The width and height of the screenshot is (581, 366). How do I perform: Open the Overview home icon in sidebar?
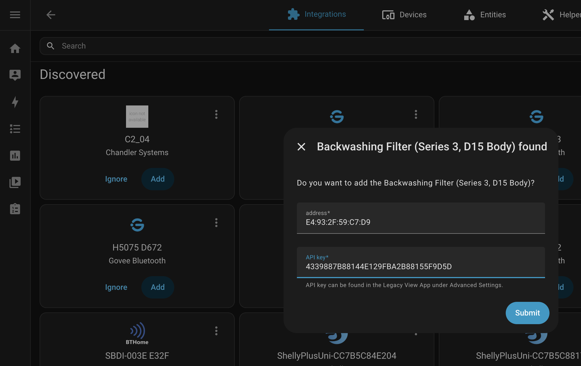(15, 49)
